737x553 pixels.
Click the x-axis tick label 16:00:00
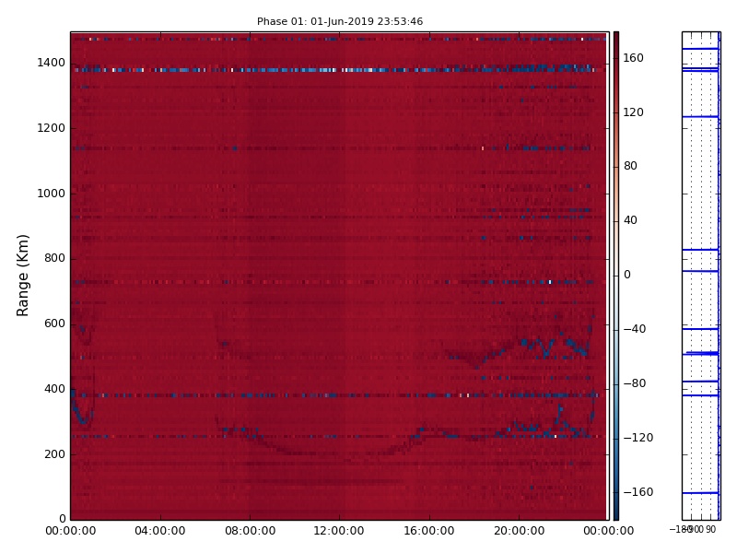[429, 531]
